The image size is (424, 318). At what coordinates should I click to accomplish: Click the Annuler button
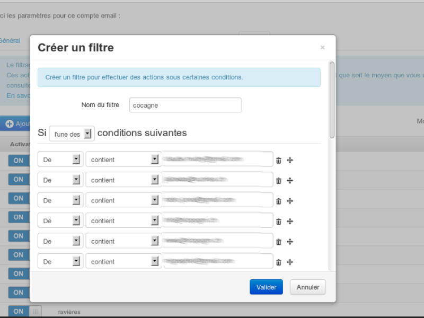pos(308,287)
